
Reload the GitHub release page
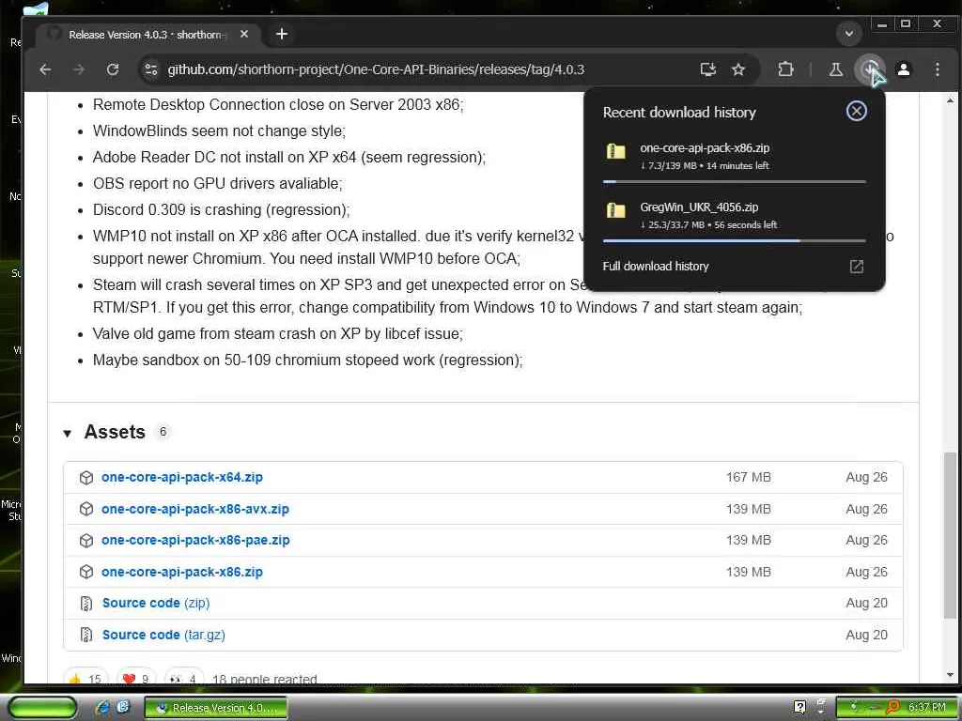(x=113, y=69)
